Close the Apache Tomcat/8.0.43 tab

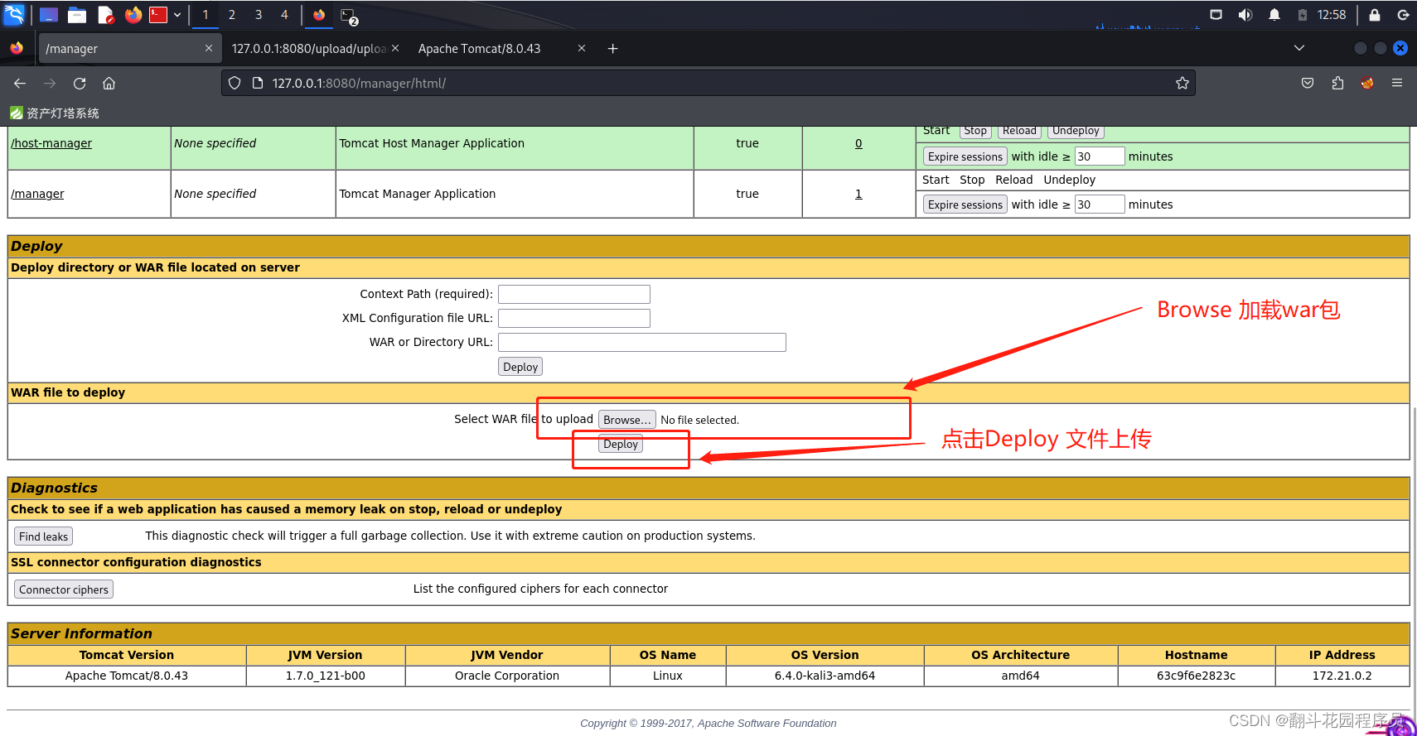tap(582, 49)
